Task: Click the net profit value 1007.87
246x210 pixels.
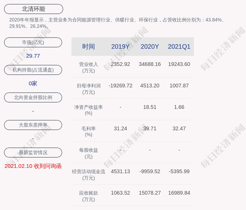Action: coord(179,86)
